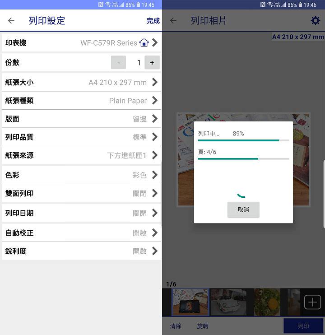The width and height of the screenshot is (325, 335).
Task: Tap the copies count value 1
Action: point(139,63)
